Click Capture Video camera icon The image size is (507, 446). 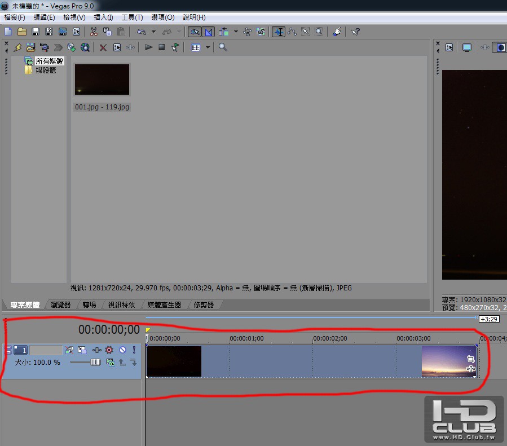pos(45,47)
